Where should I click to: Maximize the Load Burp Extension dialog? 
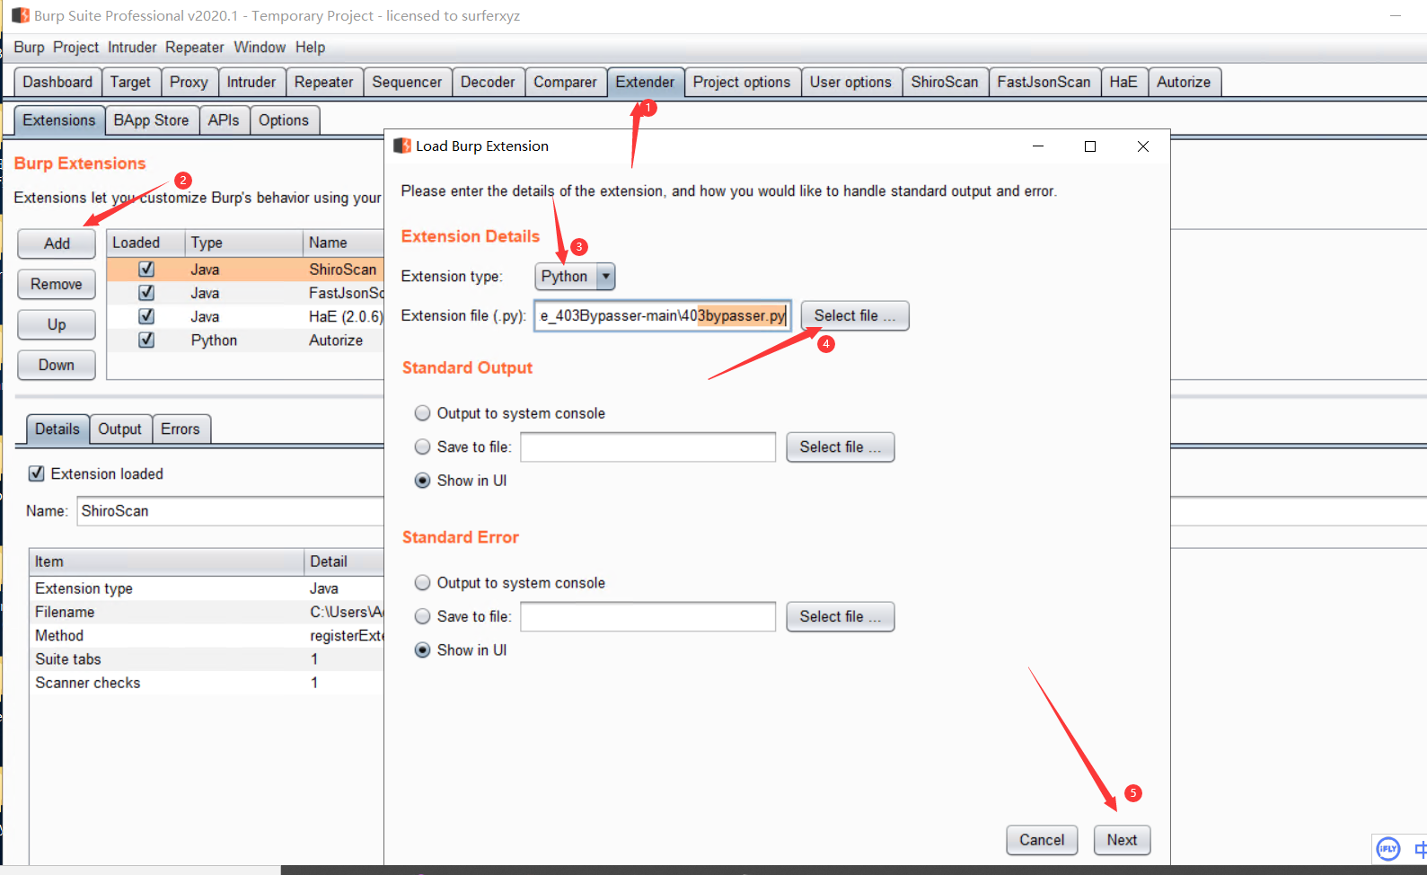(1090, 146)
